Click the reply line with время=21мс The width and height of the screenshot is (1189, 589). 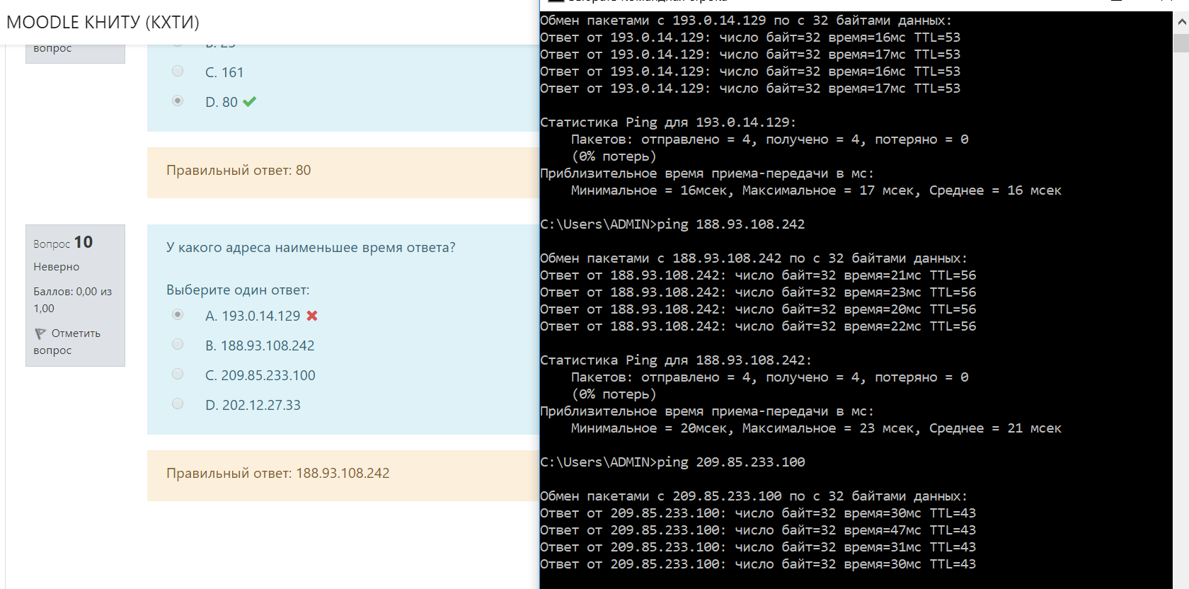[758, 275]
